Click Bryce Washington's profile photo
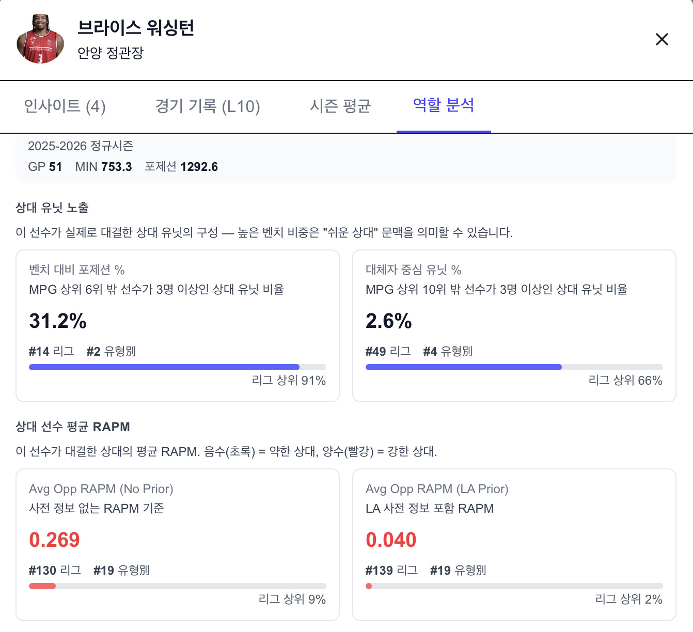 point(40,39)
